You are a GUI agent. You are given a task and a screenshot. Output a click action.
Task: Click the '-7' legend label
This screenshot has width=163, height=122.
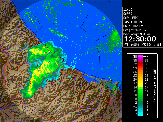135,114
